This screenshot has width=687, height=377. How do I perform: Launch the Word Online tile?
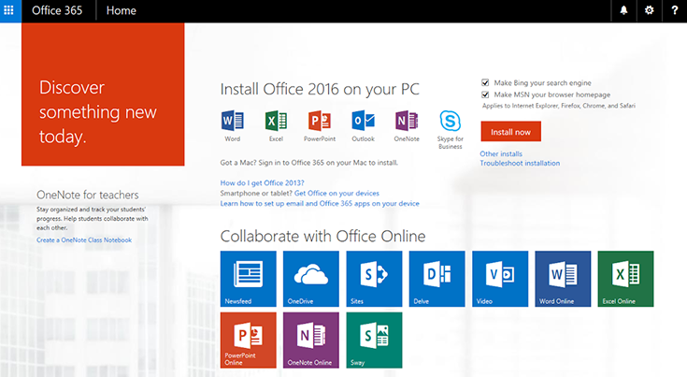point(563,279)
